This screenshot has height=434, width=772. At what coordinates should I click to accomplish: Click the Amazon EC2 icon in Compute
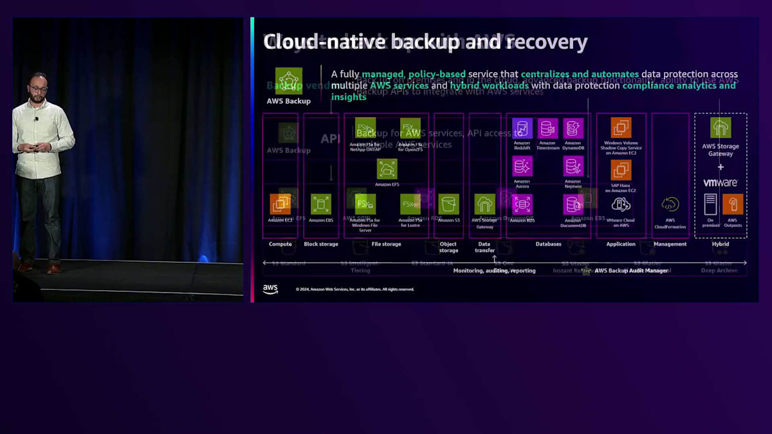pyautogui.click(x=280, y=204)
